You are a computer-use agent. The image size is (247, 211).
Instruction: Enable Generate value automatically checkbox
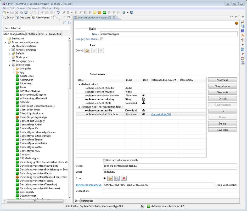tap(104, 160)
